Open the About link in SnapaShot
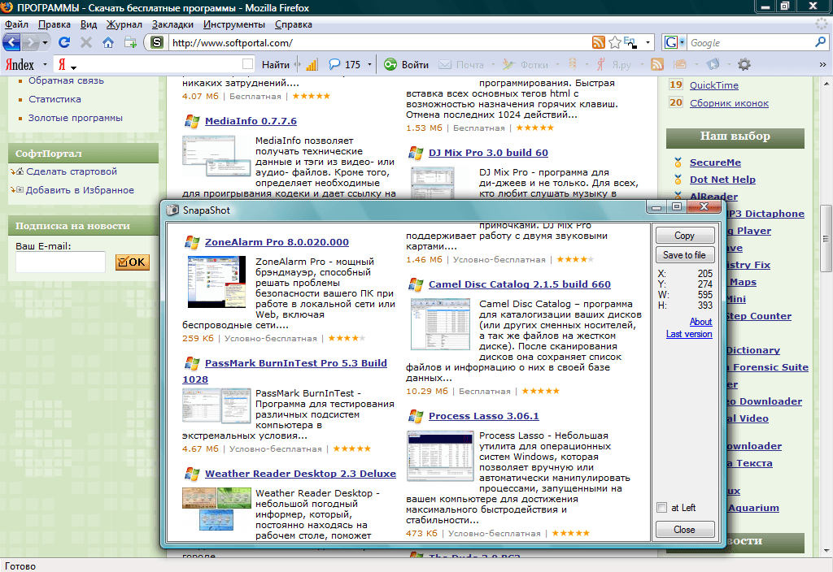The image size is (833, 572). coord(700,322)
